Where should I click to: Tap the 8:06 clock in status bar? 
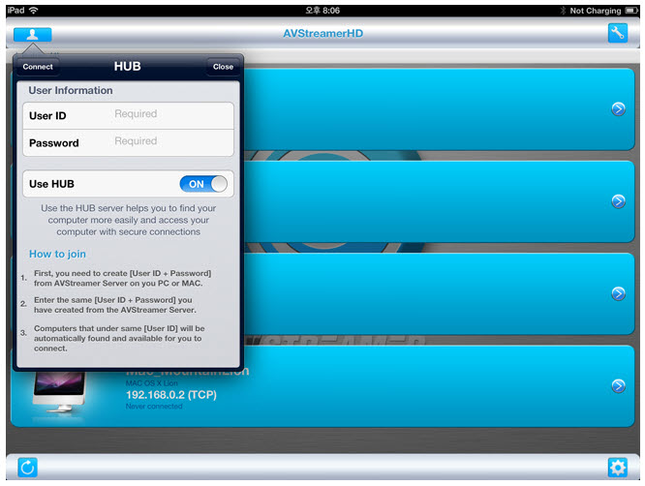[322, 11]
